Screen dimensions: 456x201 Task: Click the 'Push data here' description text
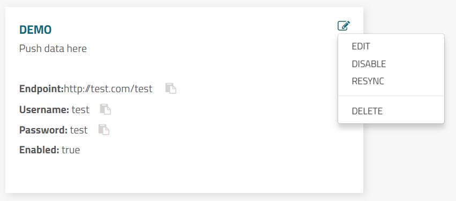(53, 48)
